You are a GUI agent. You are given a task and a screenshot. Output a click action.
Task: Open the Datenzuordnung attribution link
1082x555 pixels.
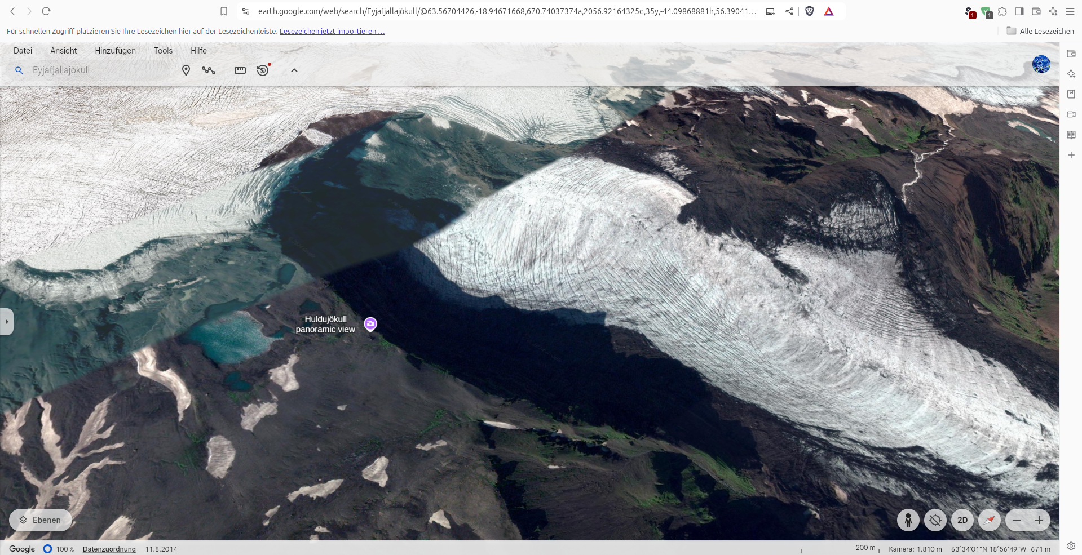click(109, 549)
